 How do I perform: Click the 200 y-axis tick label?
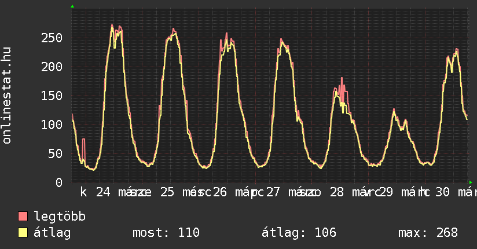click(x=52, y=67)
